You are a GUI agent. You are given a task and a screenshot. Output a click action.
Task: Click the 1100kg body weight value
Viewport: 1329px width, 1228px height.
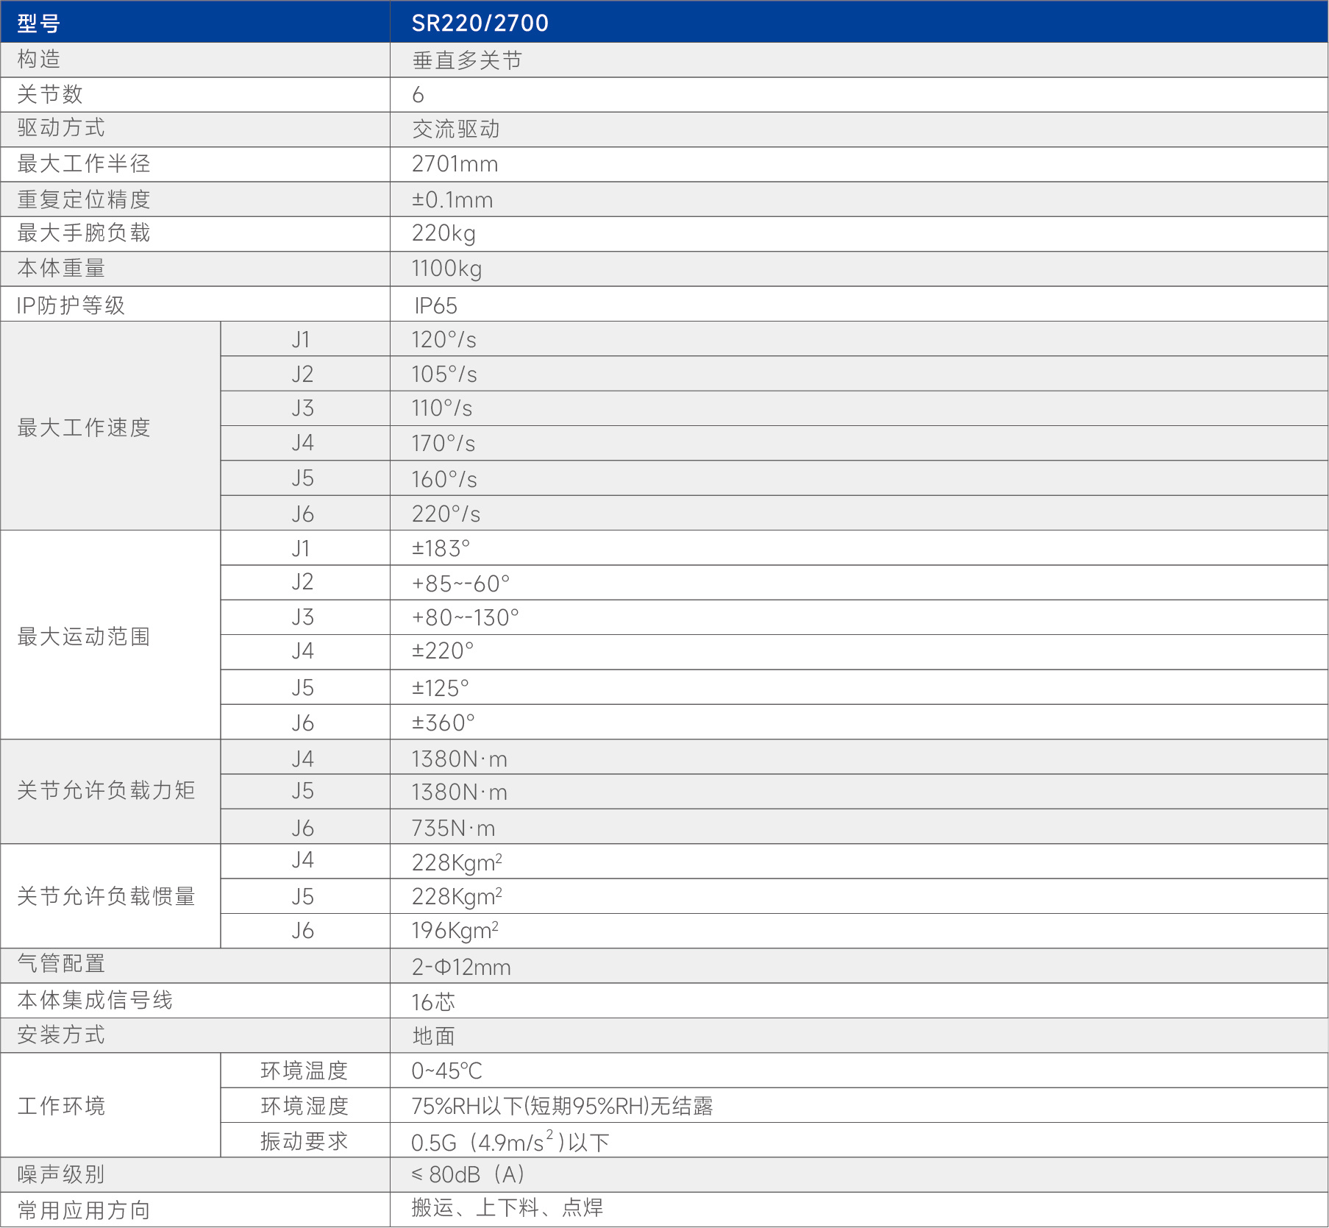point(446,269)
